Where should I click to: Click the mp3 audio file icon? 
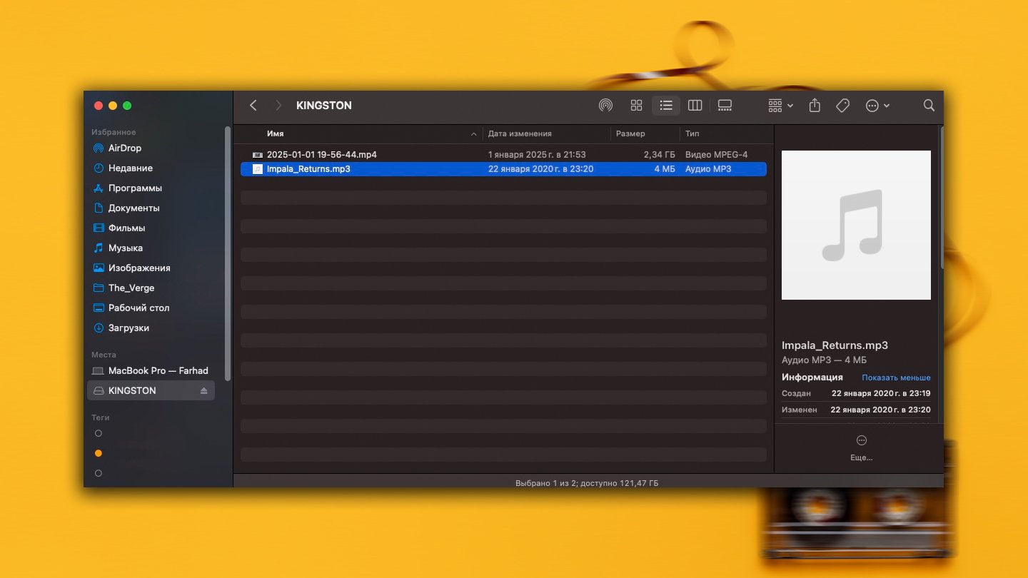pyautogui.click(x=258, y=169)
